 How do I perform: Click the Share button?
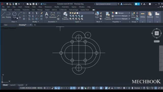pyautogui.click(x=43, y=4)
